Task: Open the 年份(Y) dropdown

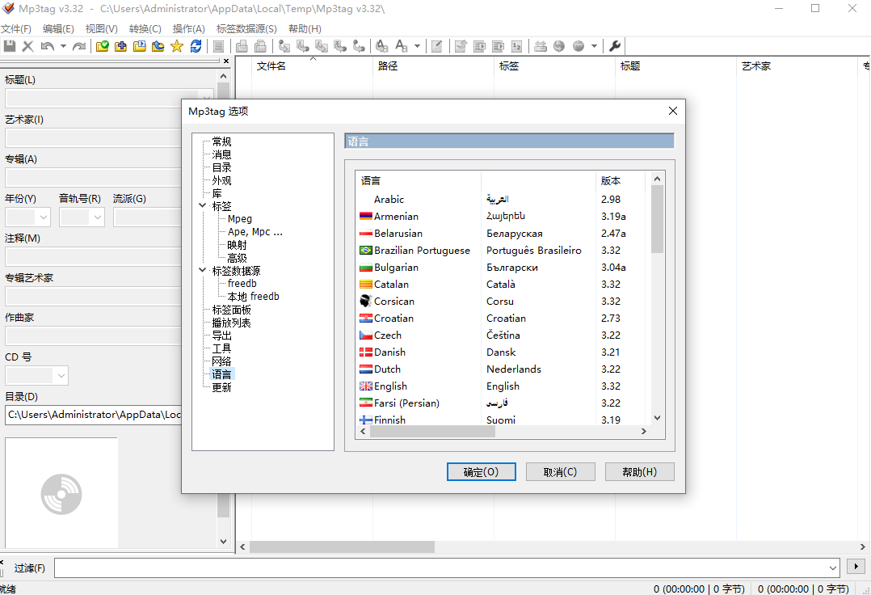Action: point(43,217)
